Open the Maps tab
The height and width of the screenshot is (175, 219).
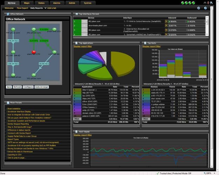[27, 3]
